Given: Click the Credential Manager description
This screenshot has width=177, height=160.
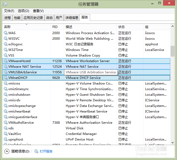Looking at the screenshot, I should 81,134.
